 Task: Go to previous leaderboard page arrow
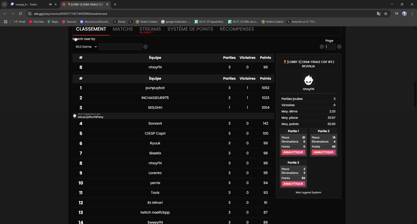pyautogui.click(x=322, y=47)
